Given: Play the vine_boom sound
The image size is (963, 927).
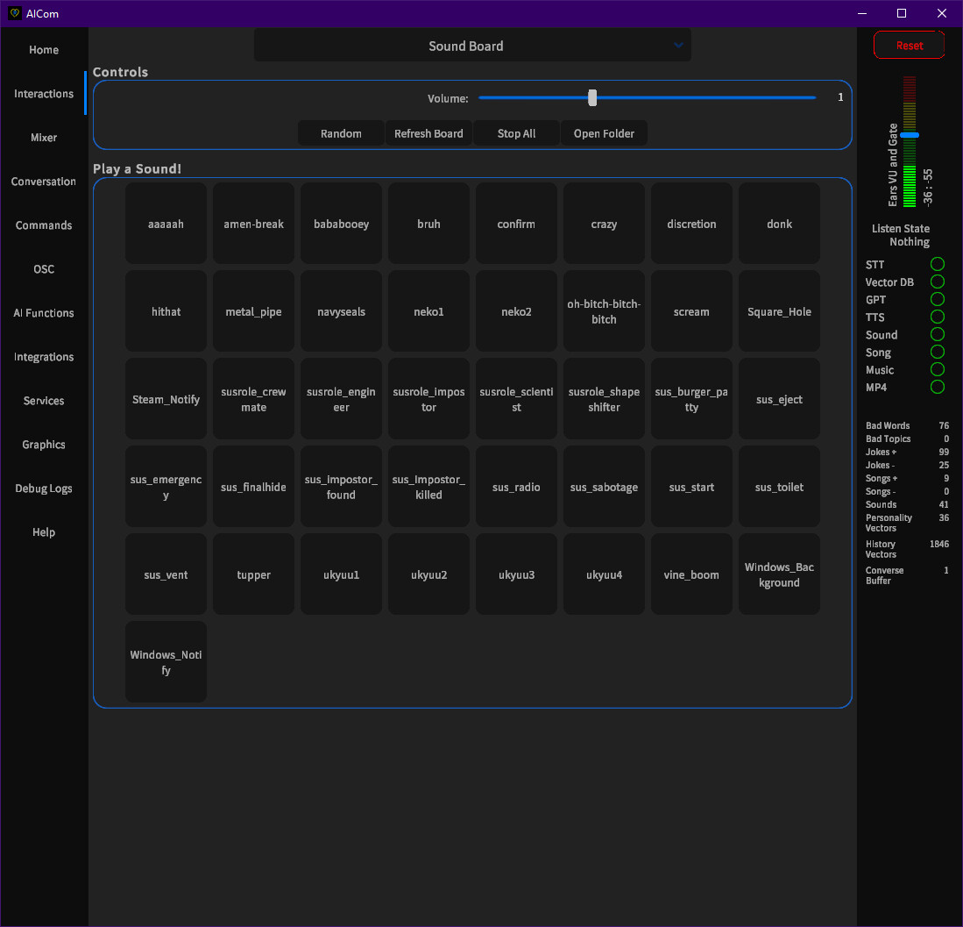Looking at the screenshot, I should (691, 574).
